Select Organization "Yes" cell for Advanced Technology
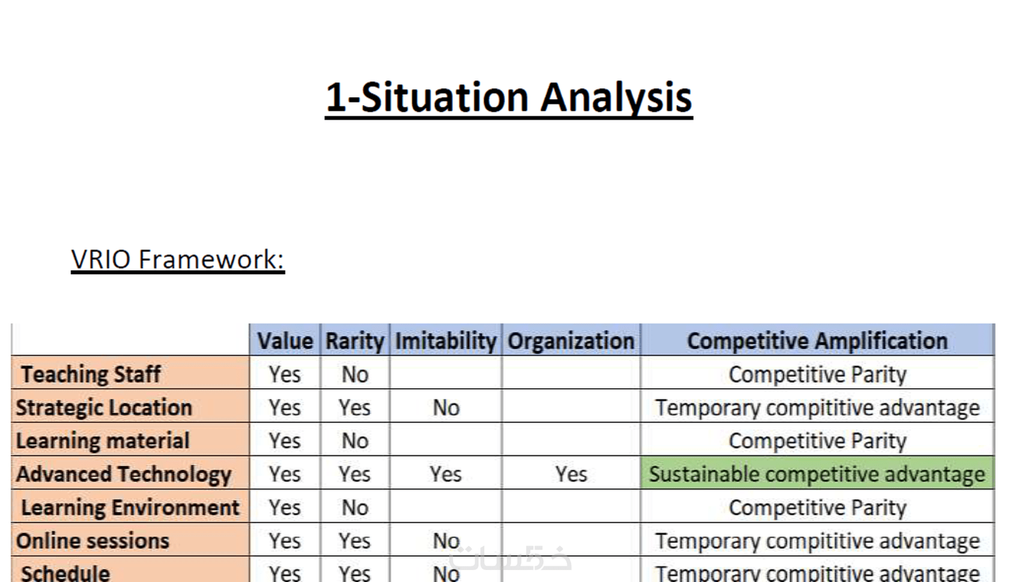 [571, 475]
